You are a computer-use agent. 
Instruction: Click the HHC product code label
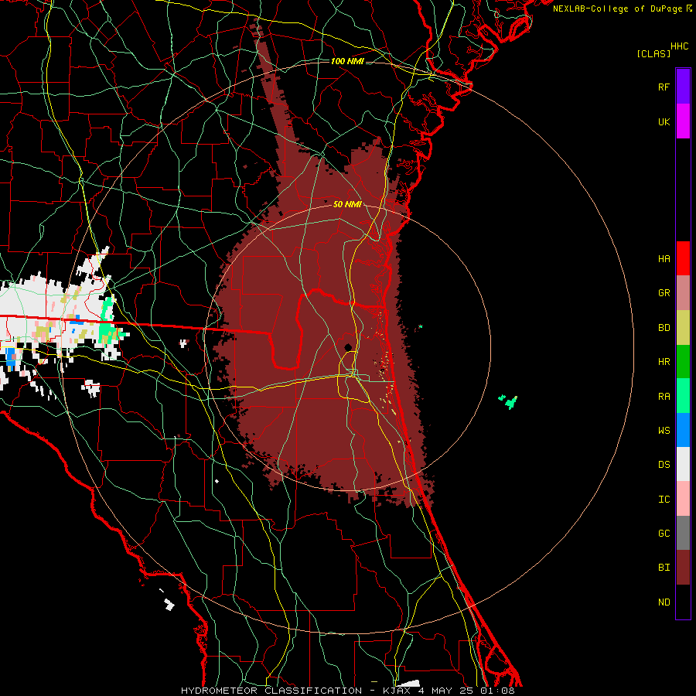(679, 46)
